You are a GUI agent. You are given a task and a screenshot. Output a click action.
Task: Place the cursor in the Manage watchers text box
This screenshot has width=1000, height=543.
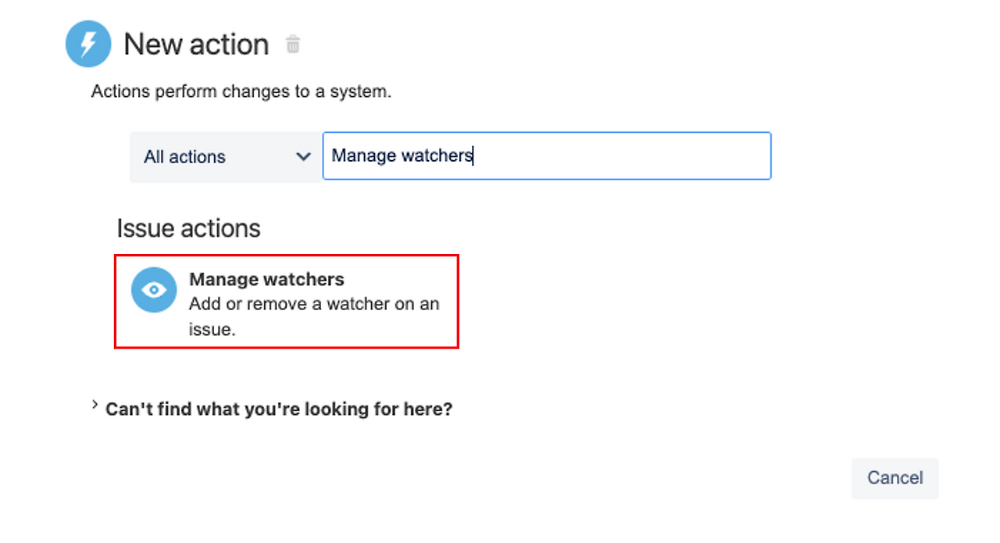pos(547,156)
